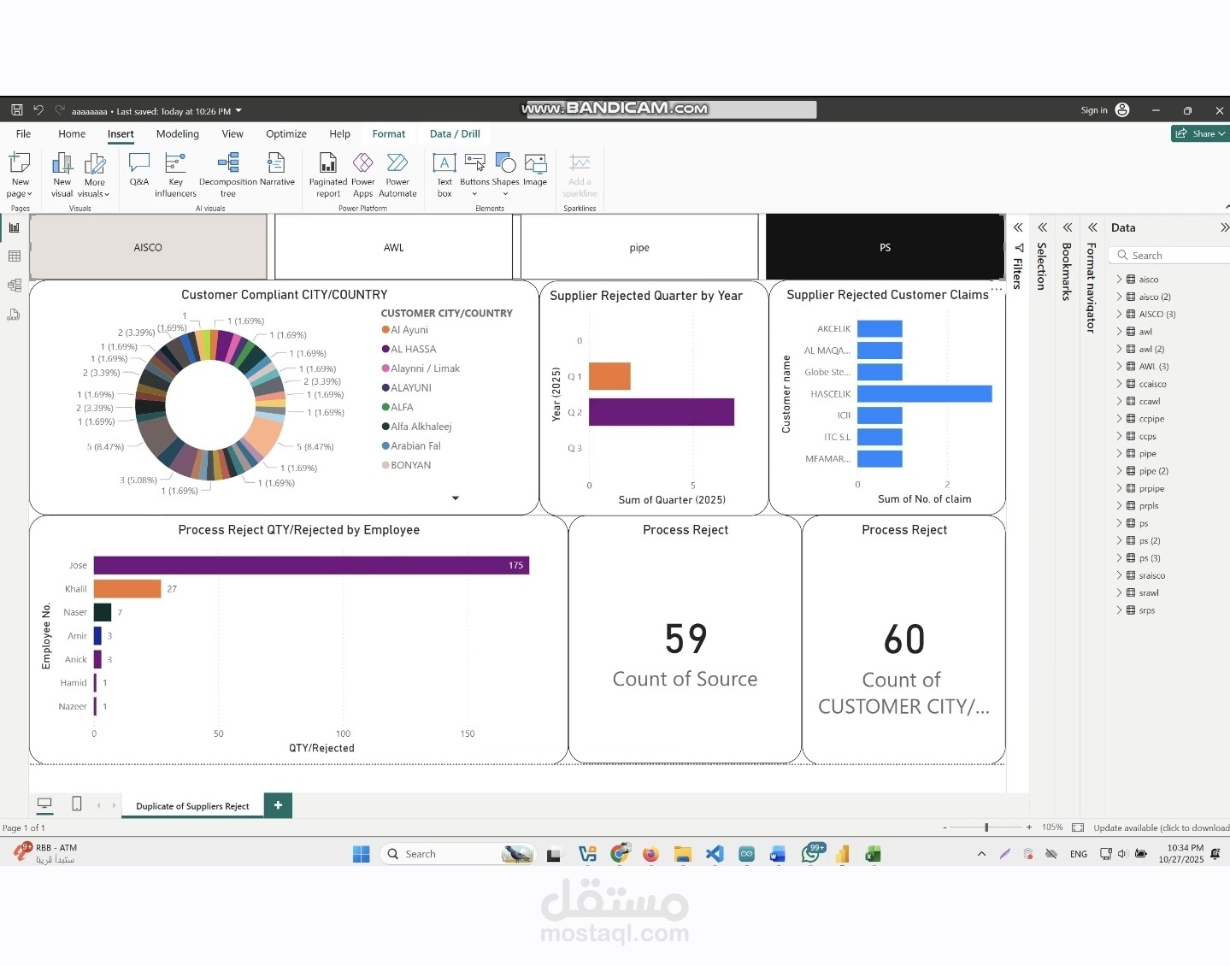Switch to Model view in left sidebar
This screenshot has height=966, width=1230.
tap(14, 286)
